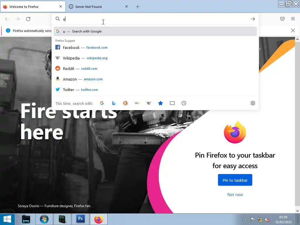Reload the current page
300x225 pixels.
click(x=28, y=19)
